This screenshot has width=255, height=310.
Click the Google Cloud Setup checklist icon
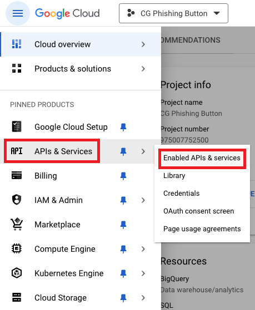17,126
